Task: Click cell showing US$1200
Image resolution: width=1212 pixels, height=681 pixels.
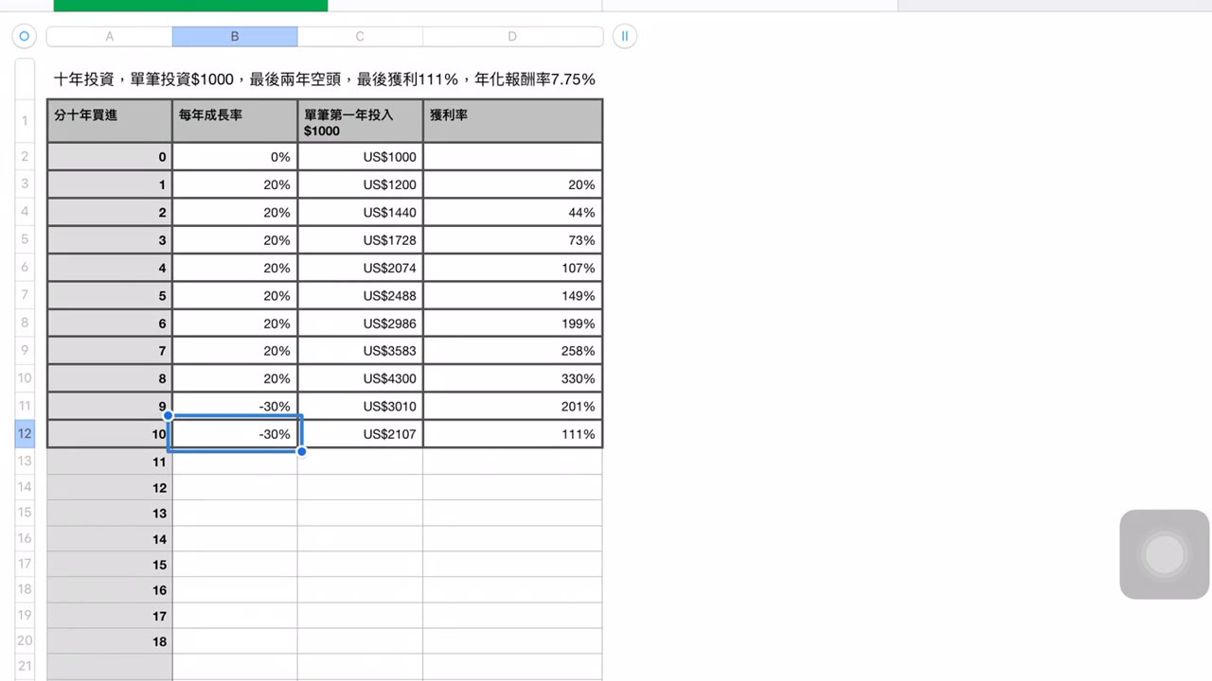Action: point(360,184)
